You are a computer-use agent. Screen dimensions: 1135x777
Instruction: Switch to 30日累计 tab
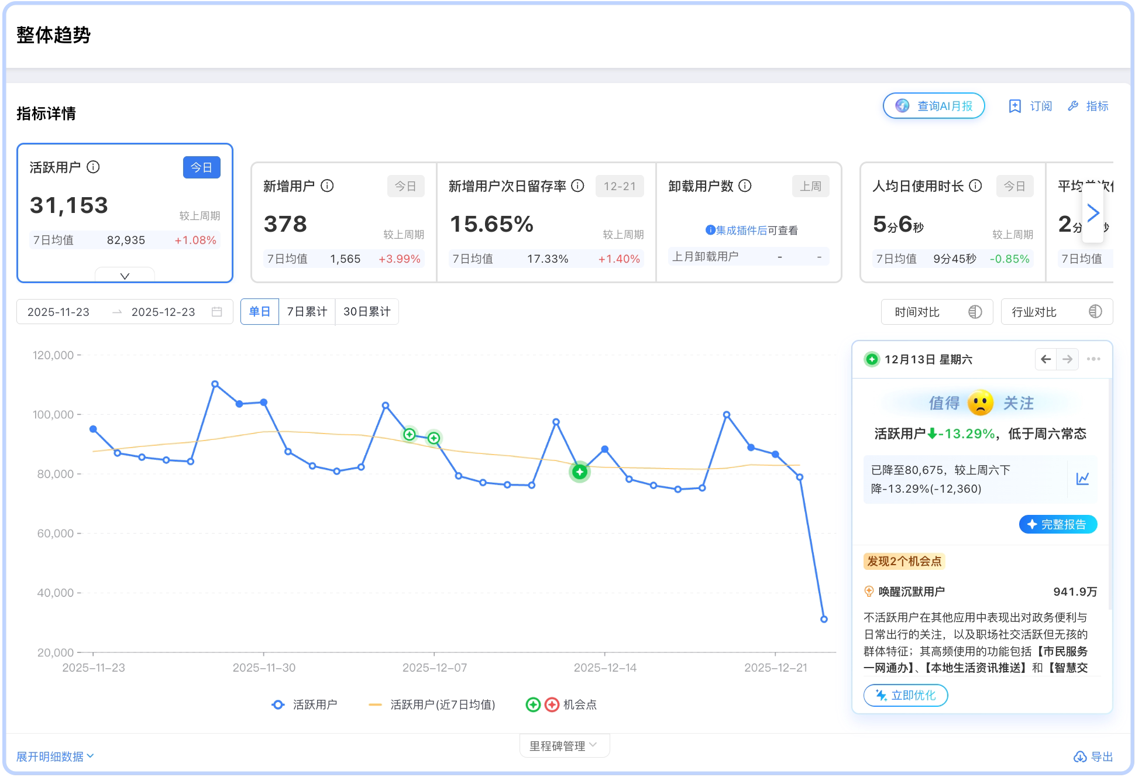click(x=367, y=312)
